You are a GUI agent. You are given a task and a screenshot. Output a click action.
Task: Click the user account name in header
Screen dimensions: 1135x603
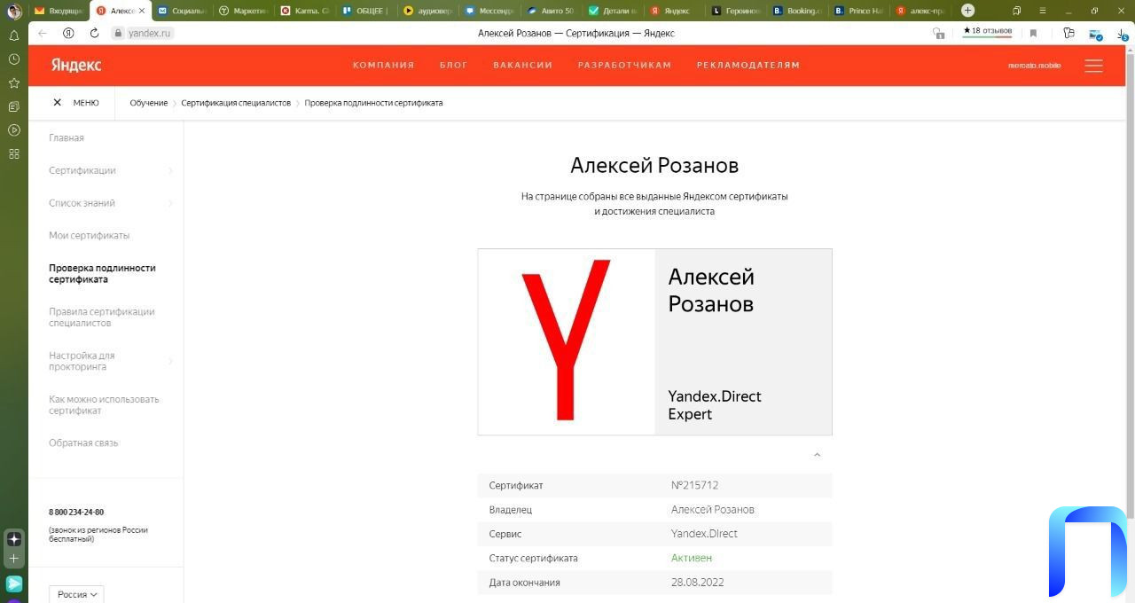click(1034, 66)
